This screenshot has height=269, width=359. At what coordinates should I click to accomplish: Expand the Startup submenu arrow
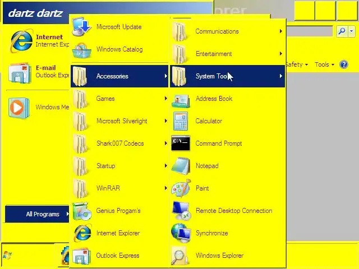pyautogui.click(x=166, y=166)
